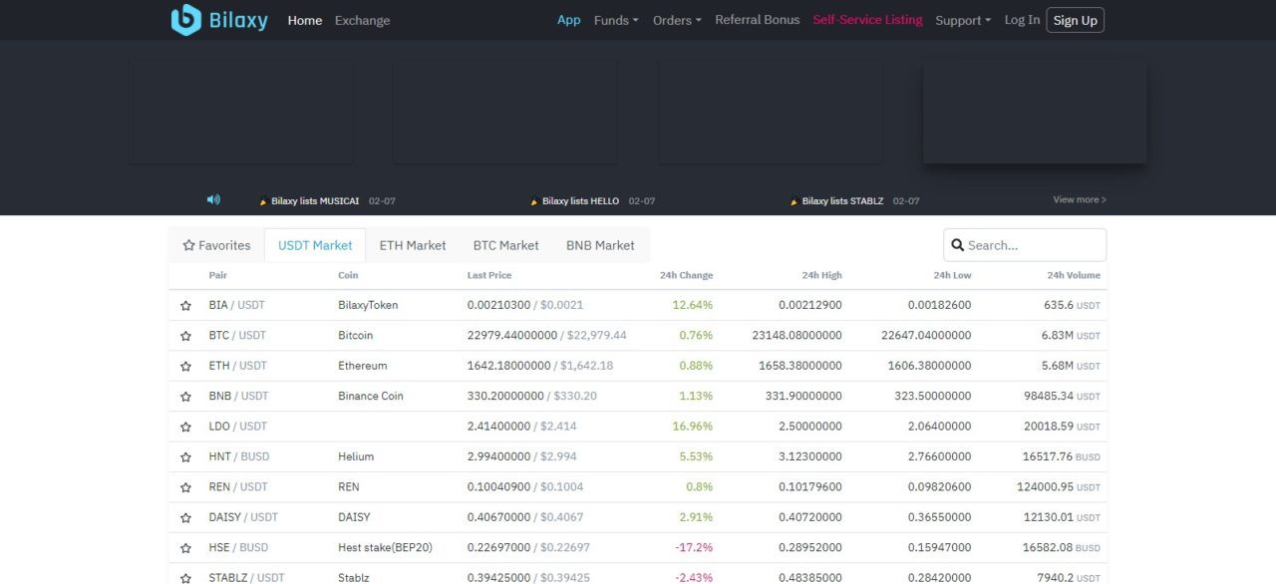1276x584 pixels.
Task: Sort by 24h Volume column header
Action: coord(1074,275)
